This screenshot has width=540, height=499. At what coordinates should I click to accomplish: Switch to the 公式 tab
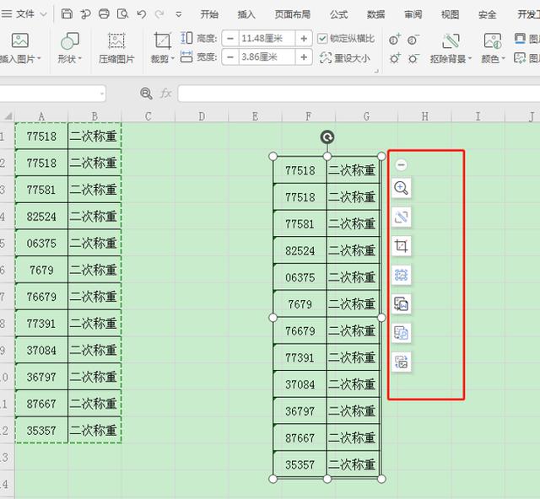(x=339, y=14)
